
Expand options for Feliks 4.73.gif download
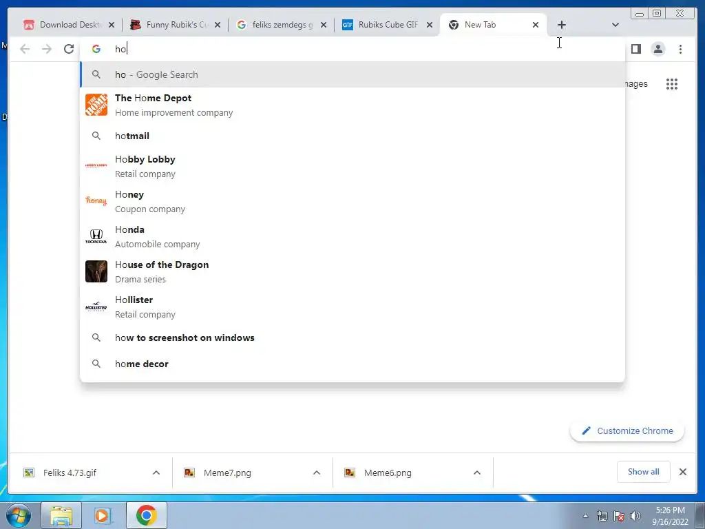(x=156, y=473)
